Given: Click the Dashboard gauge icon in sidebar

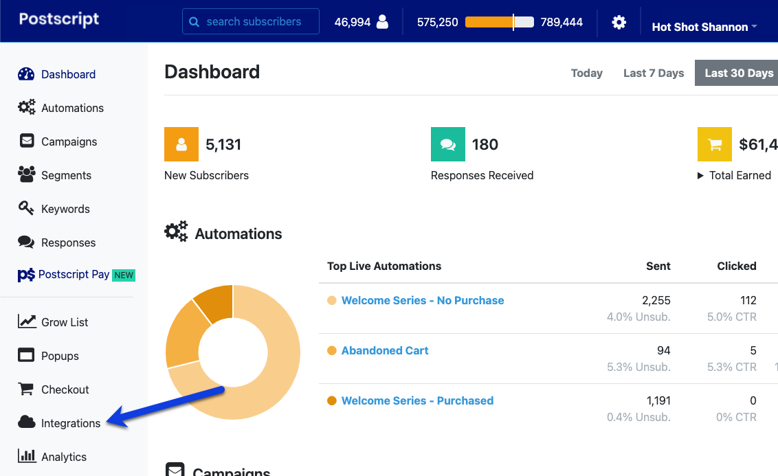Looking at the screenshot, I should (x=26, y=74).
